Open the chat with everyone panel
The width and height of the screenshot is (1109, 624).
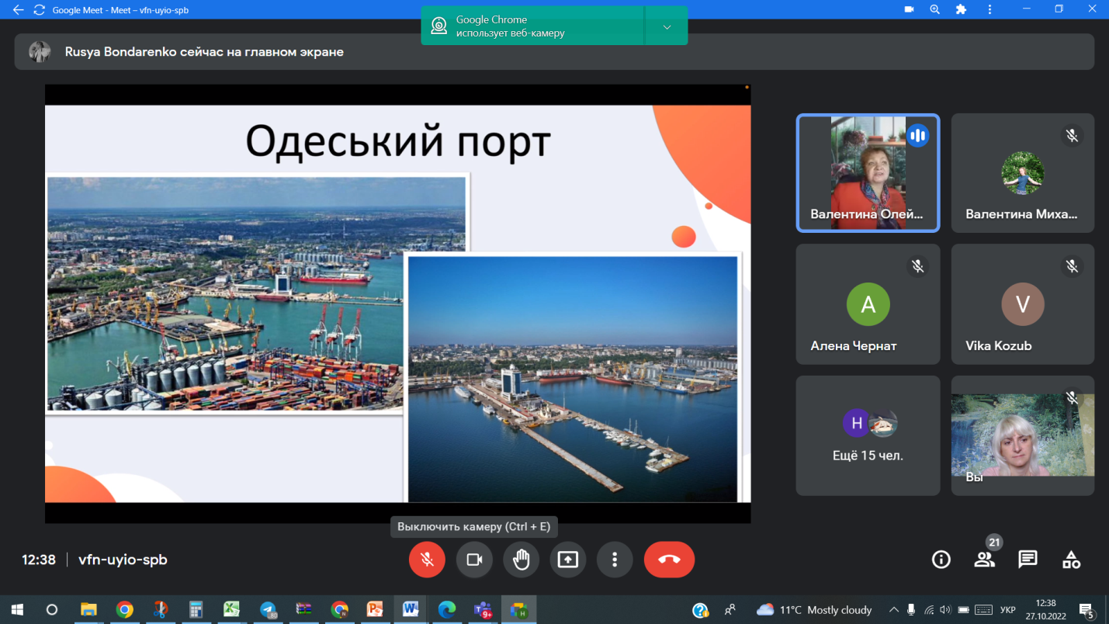(x=1028, y=560)
